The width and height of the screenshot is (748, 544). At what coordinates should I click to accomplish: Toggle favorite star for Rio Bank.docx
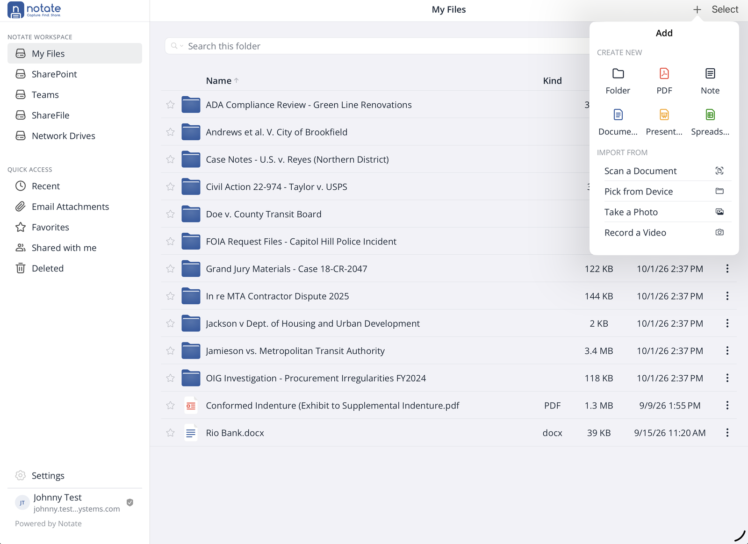tap(170, 433)
